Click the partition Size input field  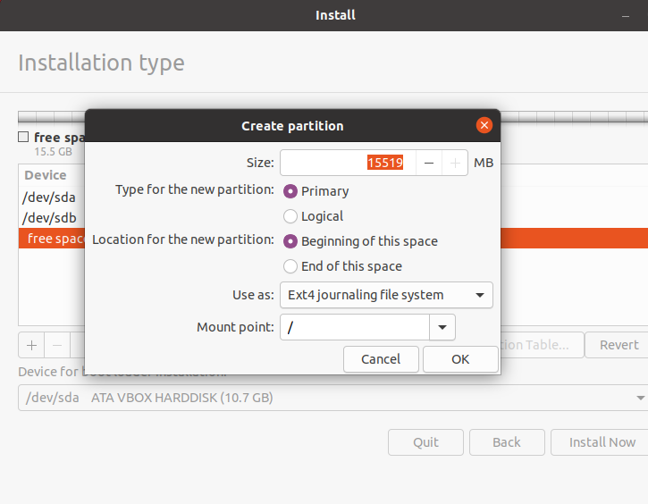[x=347, y=163]
